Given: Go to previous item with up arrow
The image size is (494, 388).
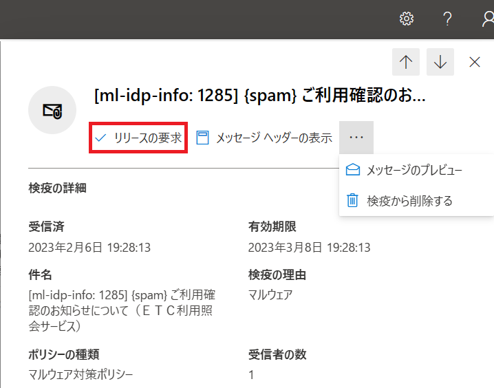Looking at the screenshot, I should click(406, 62).
